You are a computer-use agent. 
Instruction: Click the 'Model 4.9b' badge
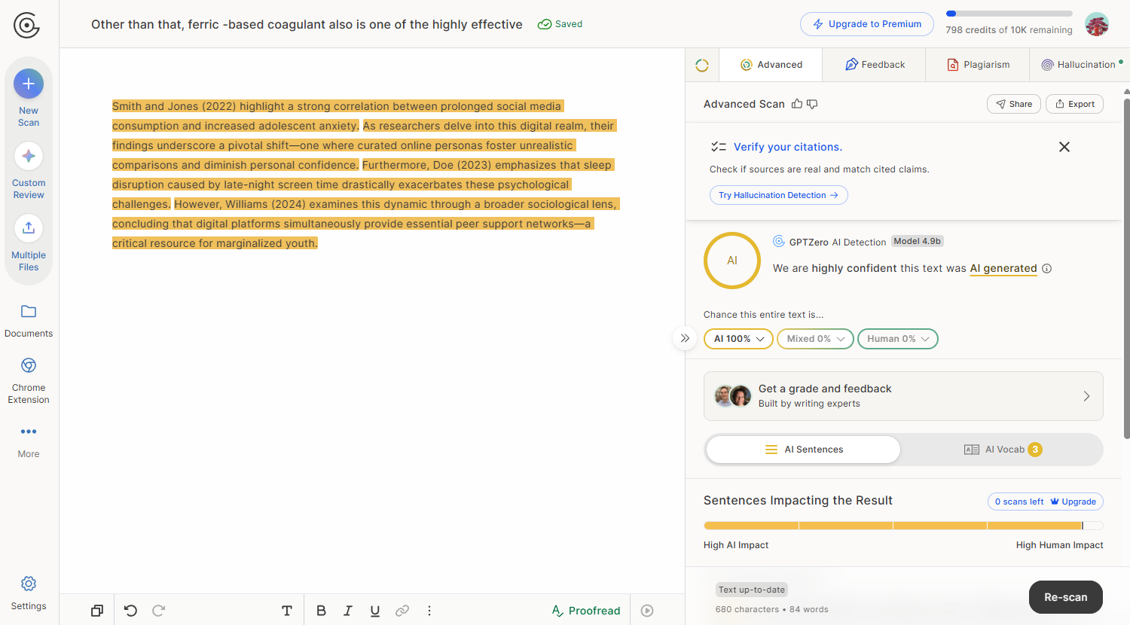(917, 241)
